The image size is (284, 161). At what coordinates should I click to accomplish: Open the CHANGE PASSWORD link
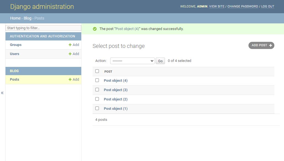tap(242, 6)
